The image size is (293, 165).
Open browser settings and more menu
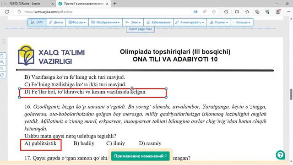coord(288,11)
